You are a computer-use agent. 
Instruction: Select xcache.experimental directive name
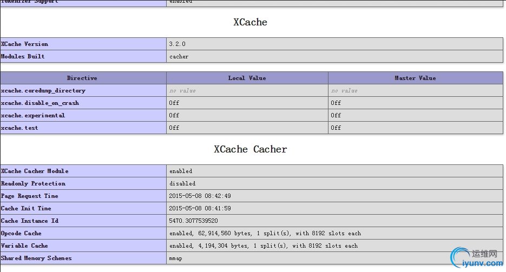coord(32,115)
